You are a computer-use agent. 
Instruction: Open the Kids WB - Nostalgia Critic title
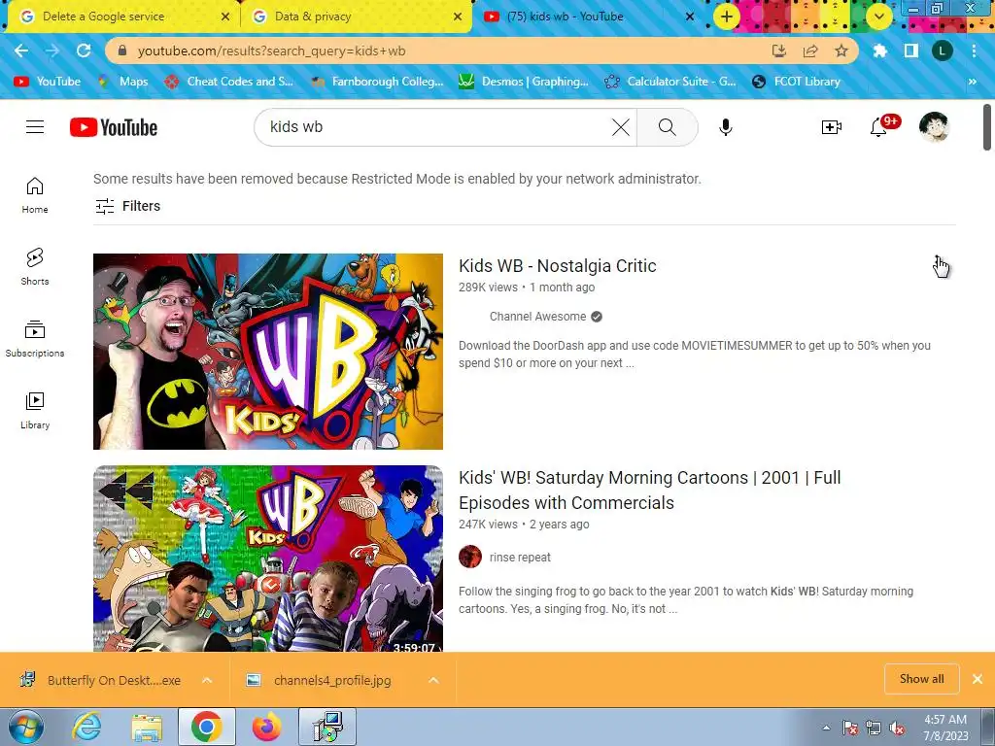click(x=558, y=266)
